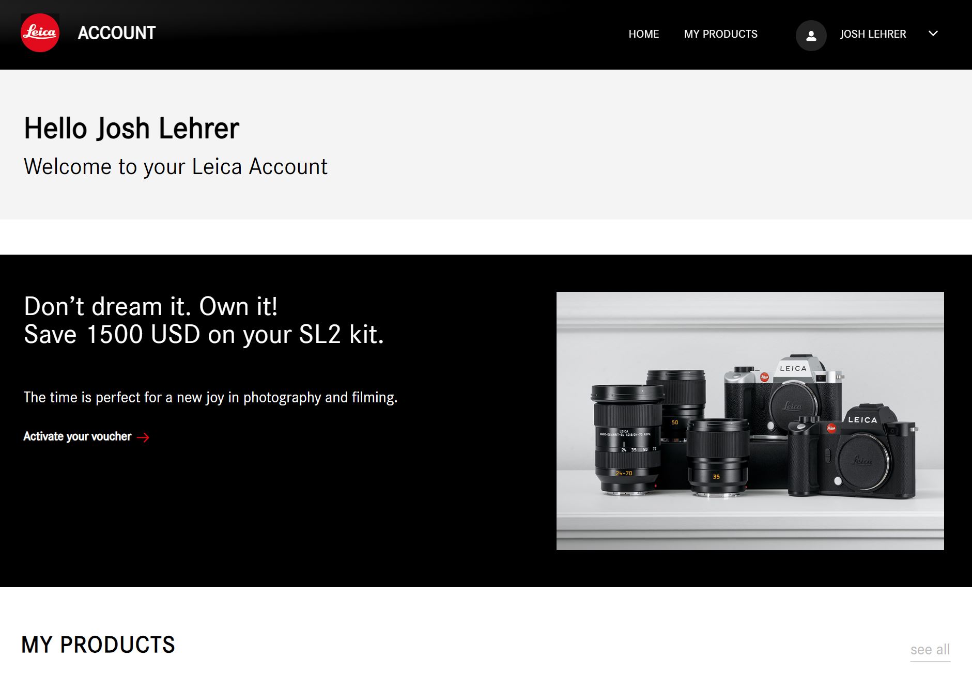Image resolution: width=972 pixels, height=674 pixels.
Task: Click the SL2 kit promotional photo
Action: 750,421
